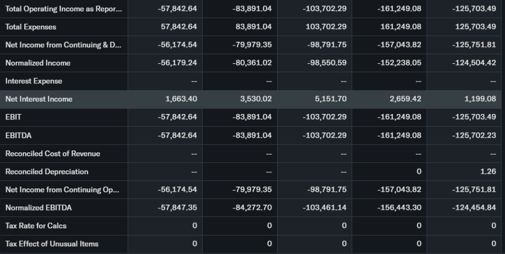Image resolution: width=505 pixels, height=254 pixels.
Task: Select Reconciled Depreciation value 1.26
Action: (488, 172)
